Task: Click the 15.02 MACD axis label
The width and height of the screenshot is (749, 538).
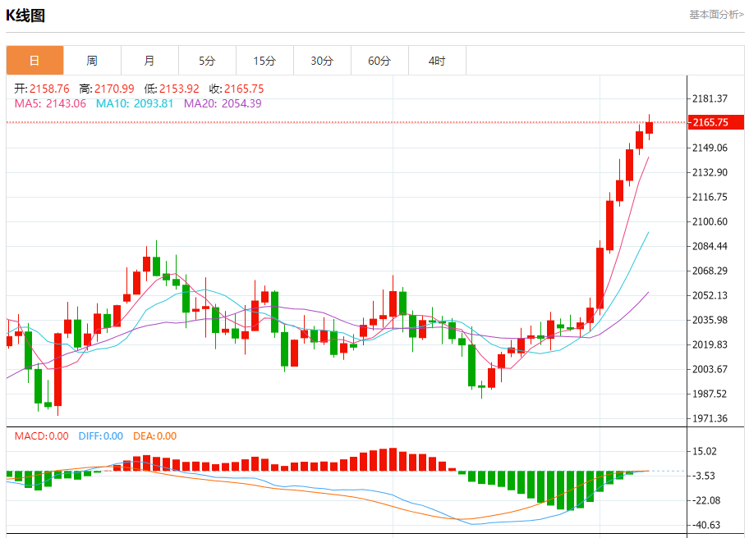Action: pyautogui.click(x=705, y=451)
